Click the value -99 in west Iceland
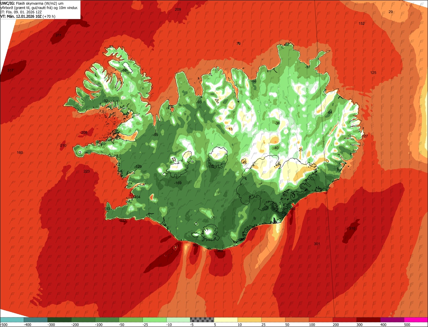Screen dimensions: 428x327 coord(155,135)
